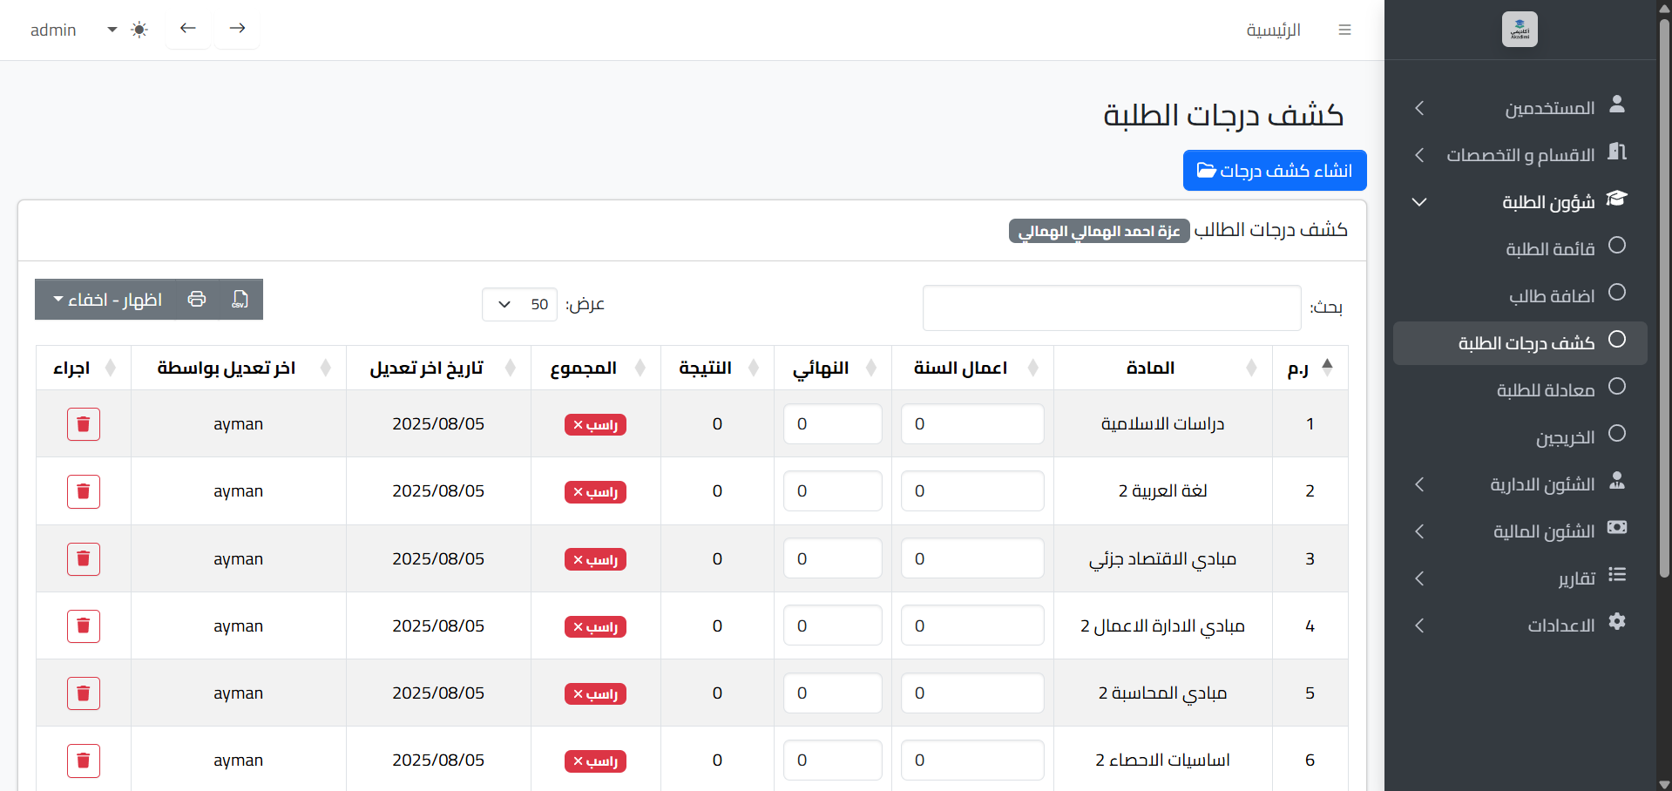Click trash icon for row 5
1672x791 pixels.
click(84, 693)
